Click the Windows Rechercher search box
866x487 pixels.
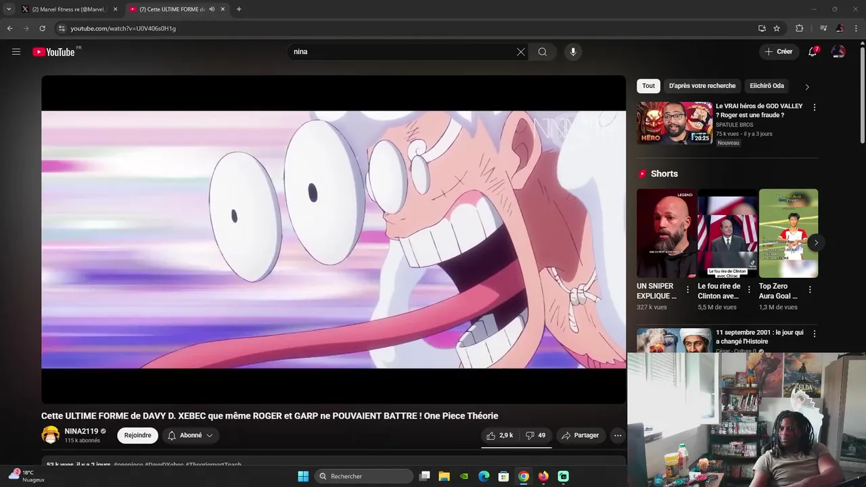pyautogui.click(x=365, y=476)
